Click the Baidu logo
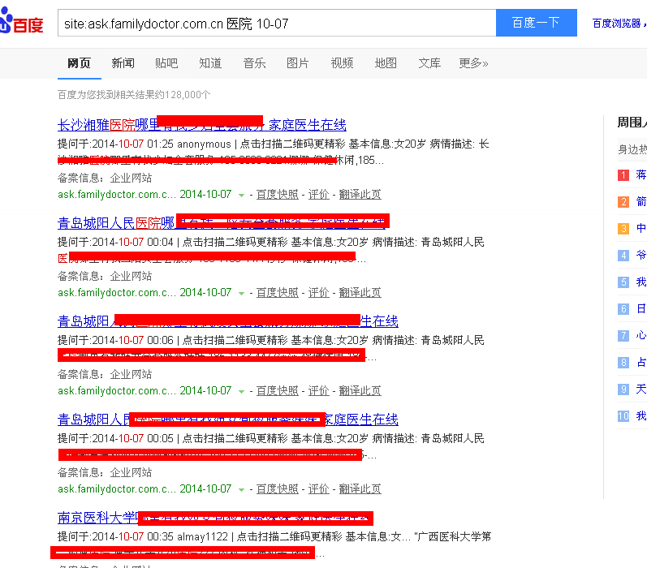Screen dimensions: 647x568 tap(21, 20)
